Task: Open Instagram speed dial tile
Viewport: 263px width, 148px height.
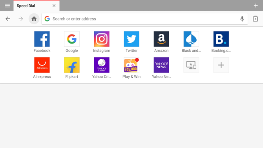Action: [102, 39]
